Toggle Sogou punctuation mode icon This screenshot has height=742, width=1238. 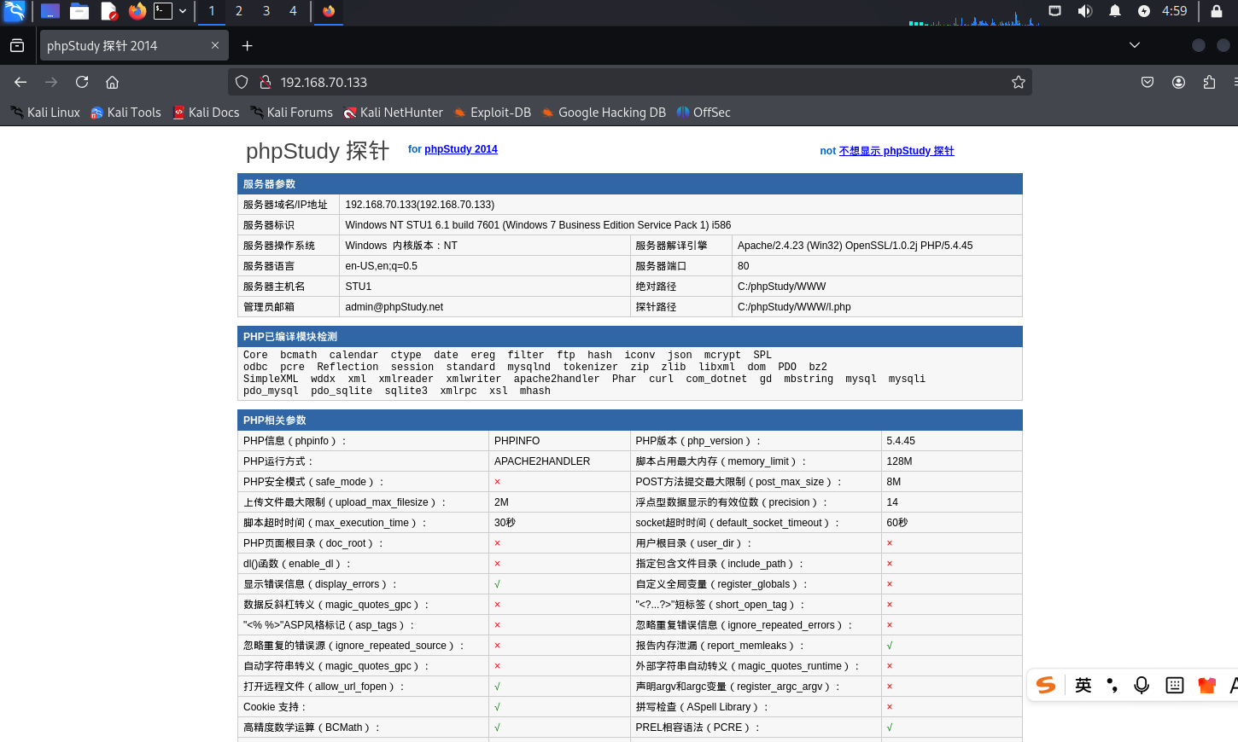click(x=1112, y=685)
